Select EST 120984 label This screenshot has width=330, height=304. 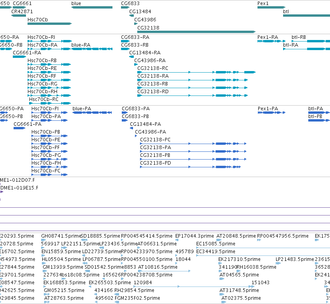pos(143,283)
